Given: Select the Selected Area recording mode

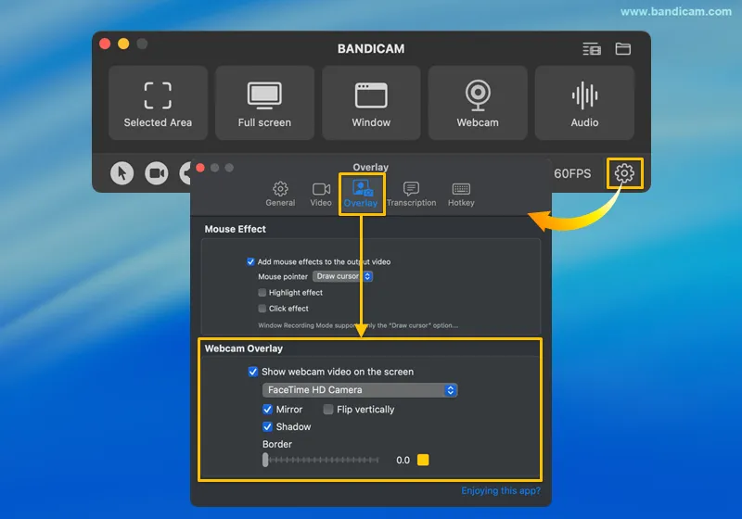Looking at the screenshot, I should tap(158, 103).
